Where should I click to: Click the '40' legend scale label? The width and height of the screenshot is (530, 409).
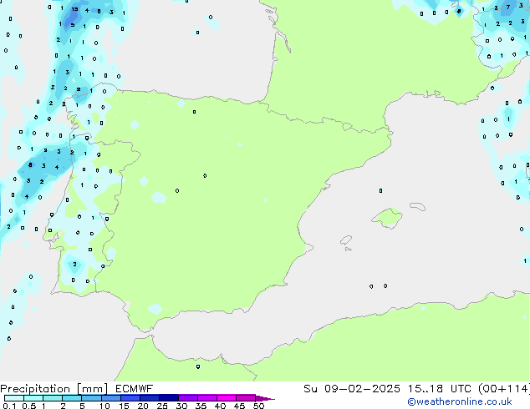coord(220,406)
